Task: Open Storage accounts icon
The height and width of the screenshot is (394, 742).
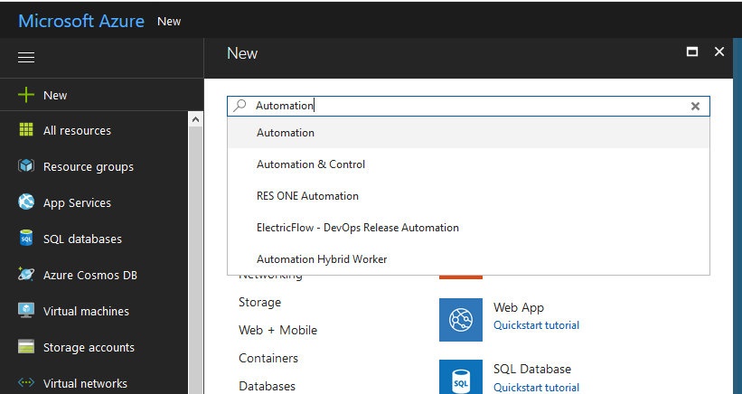Action: point(26,347)
